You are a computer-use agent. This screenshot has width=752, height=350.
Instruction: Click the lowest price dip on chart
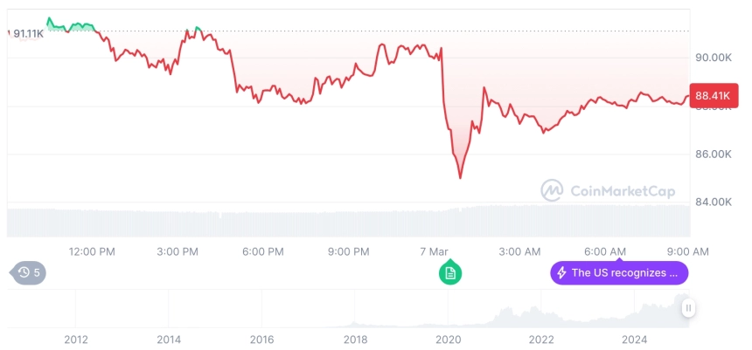(x=461, y=178)
